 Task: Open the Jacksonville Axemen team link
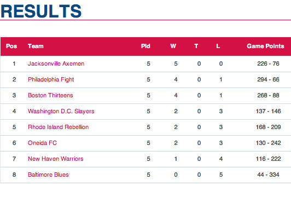[x=56, y=63]
